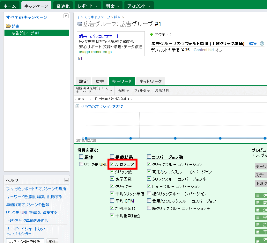The height and width of the screenshot is (243, 267).
Task: Click the ad group icon beside title
Action: pyautogui.click(x=80, y=24)
